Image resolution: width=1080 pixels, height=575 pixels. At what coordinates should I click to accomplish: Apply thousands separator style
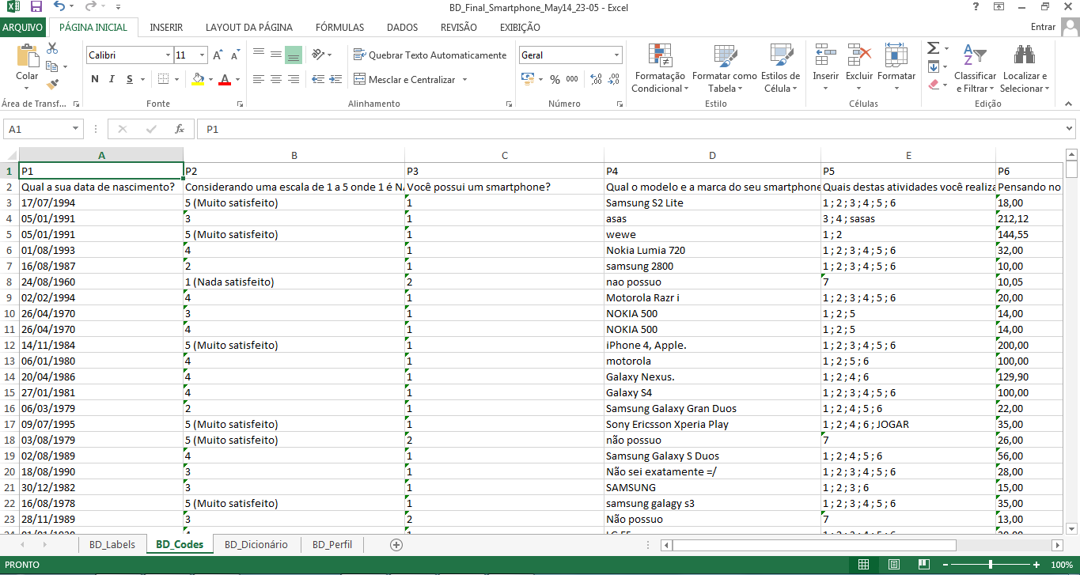click(x=572, y=79)
